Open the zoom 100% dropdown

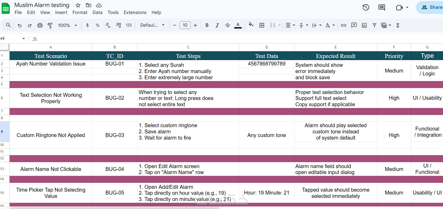click(68, 25)
